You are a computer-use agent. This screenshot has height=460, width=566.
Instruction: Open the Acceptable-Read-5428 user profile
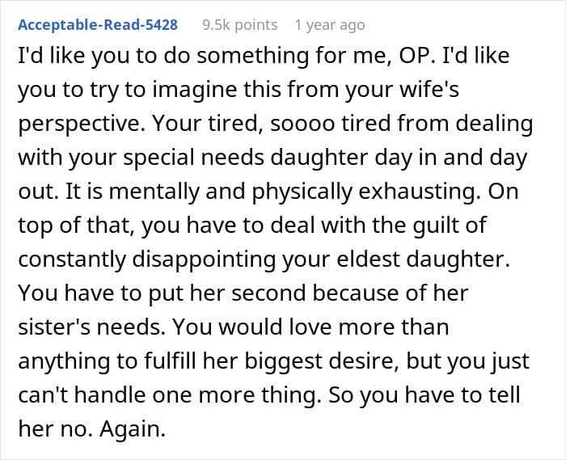[98, 25]
